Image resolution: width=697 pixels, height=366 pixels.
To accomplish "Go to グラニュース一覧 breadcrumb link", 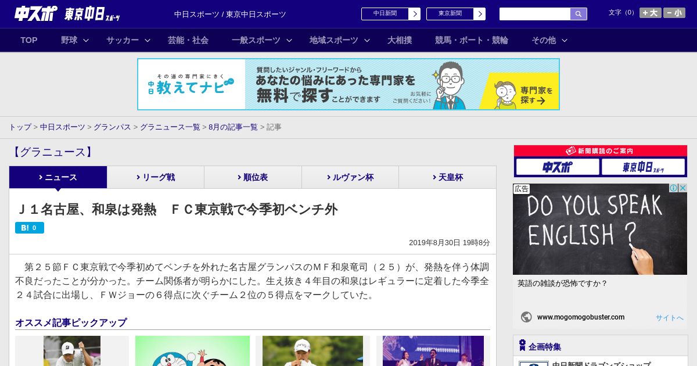I will pos(170,127).
